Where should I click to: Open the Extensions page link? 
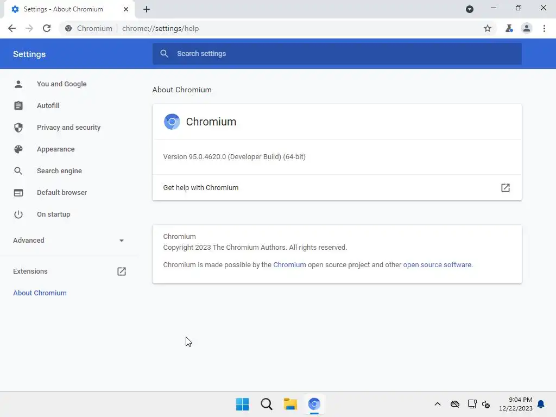pyautogui.click(x=30, y=271)
